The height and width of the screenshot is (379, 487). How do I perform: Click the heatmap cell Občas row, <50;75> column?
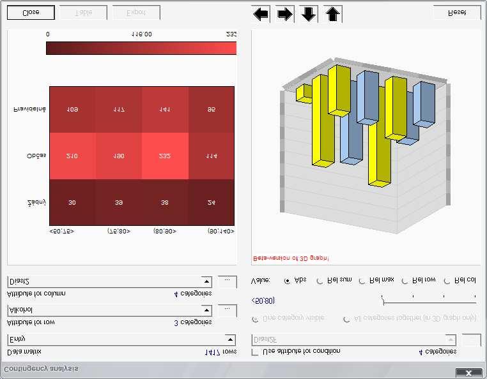click(x=72, y=156)
